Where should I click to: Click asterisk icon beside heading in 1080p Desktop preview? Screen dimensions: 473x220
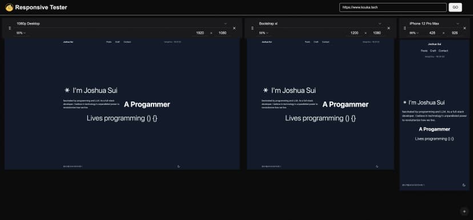point(67,90)
